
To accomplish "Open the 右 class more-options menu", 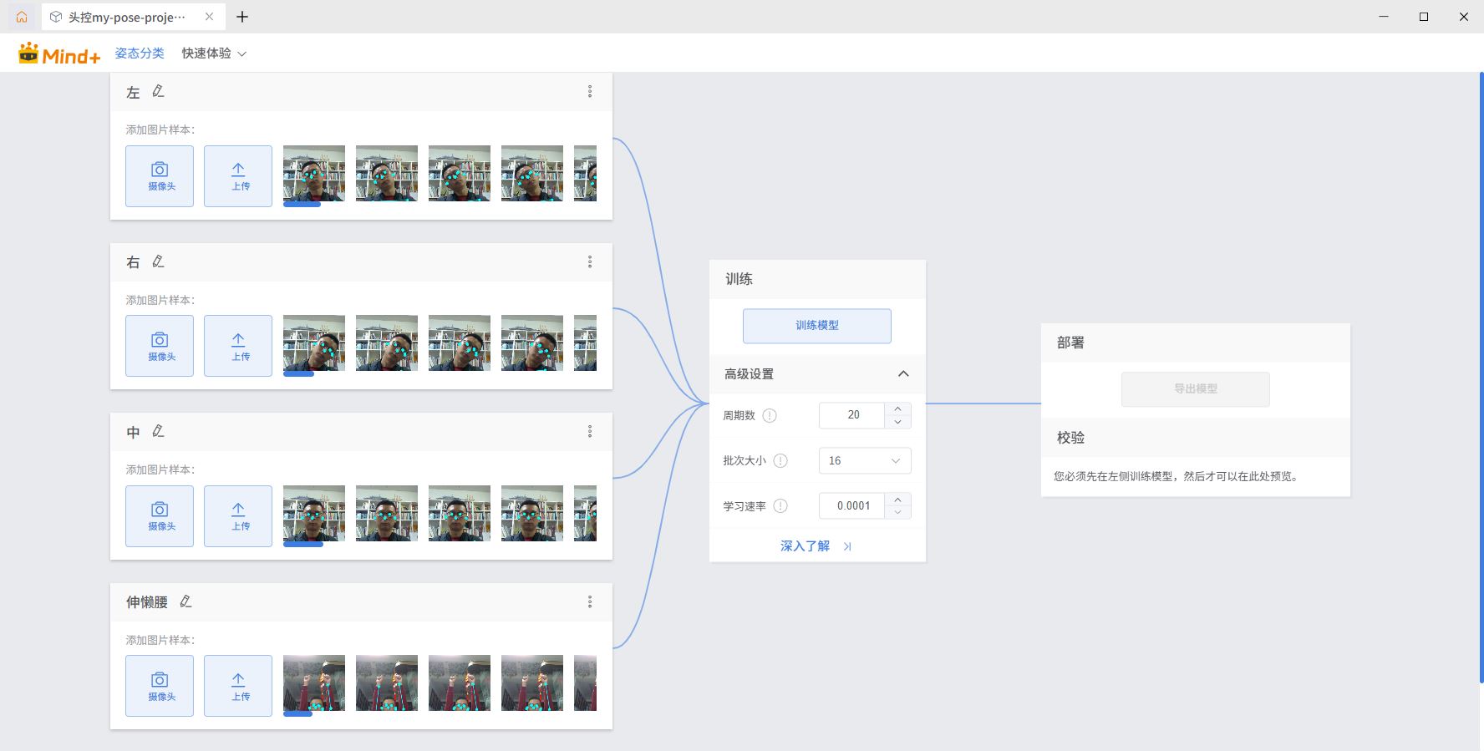I will point(590,261).
